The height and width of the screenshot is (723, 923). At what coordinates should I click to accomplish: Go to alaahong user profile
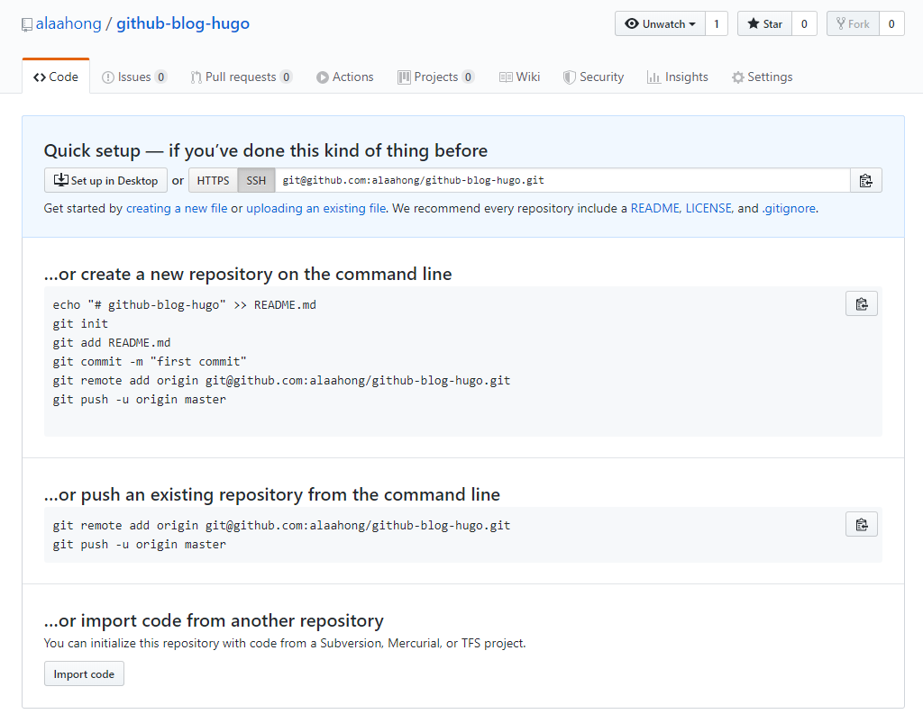[x=69, y=23]
